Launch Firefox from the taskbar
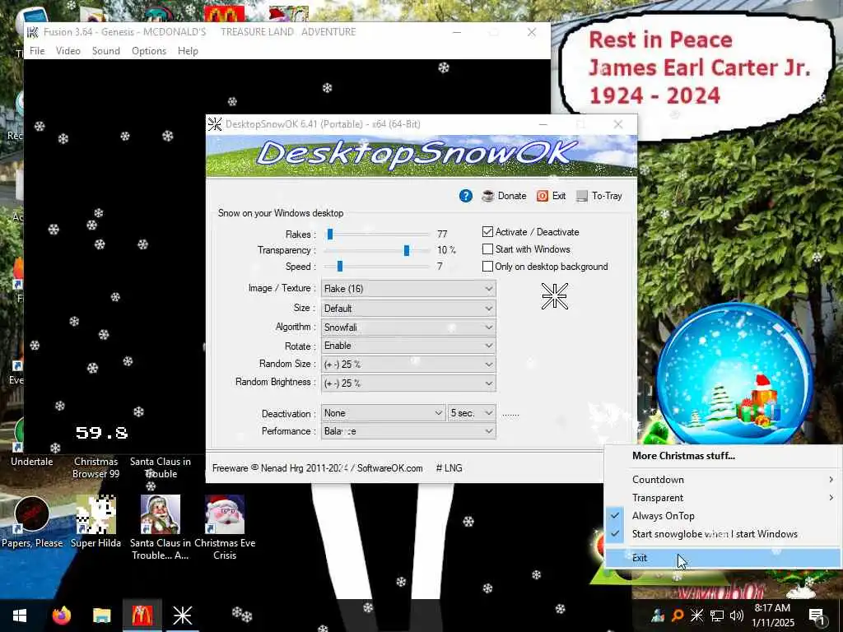843x632 pixels. (x=62, y=616)
